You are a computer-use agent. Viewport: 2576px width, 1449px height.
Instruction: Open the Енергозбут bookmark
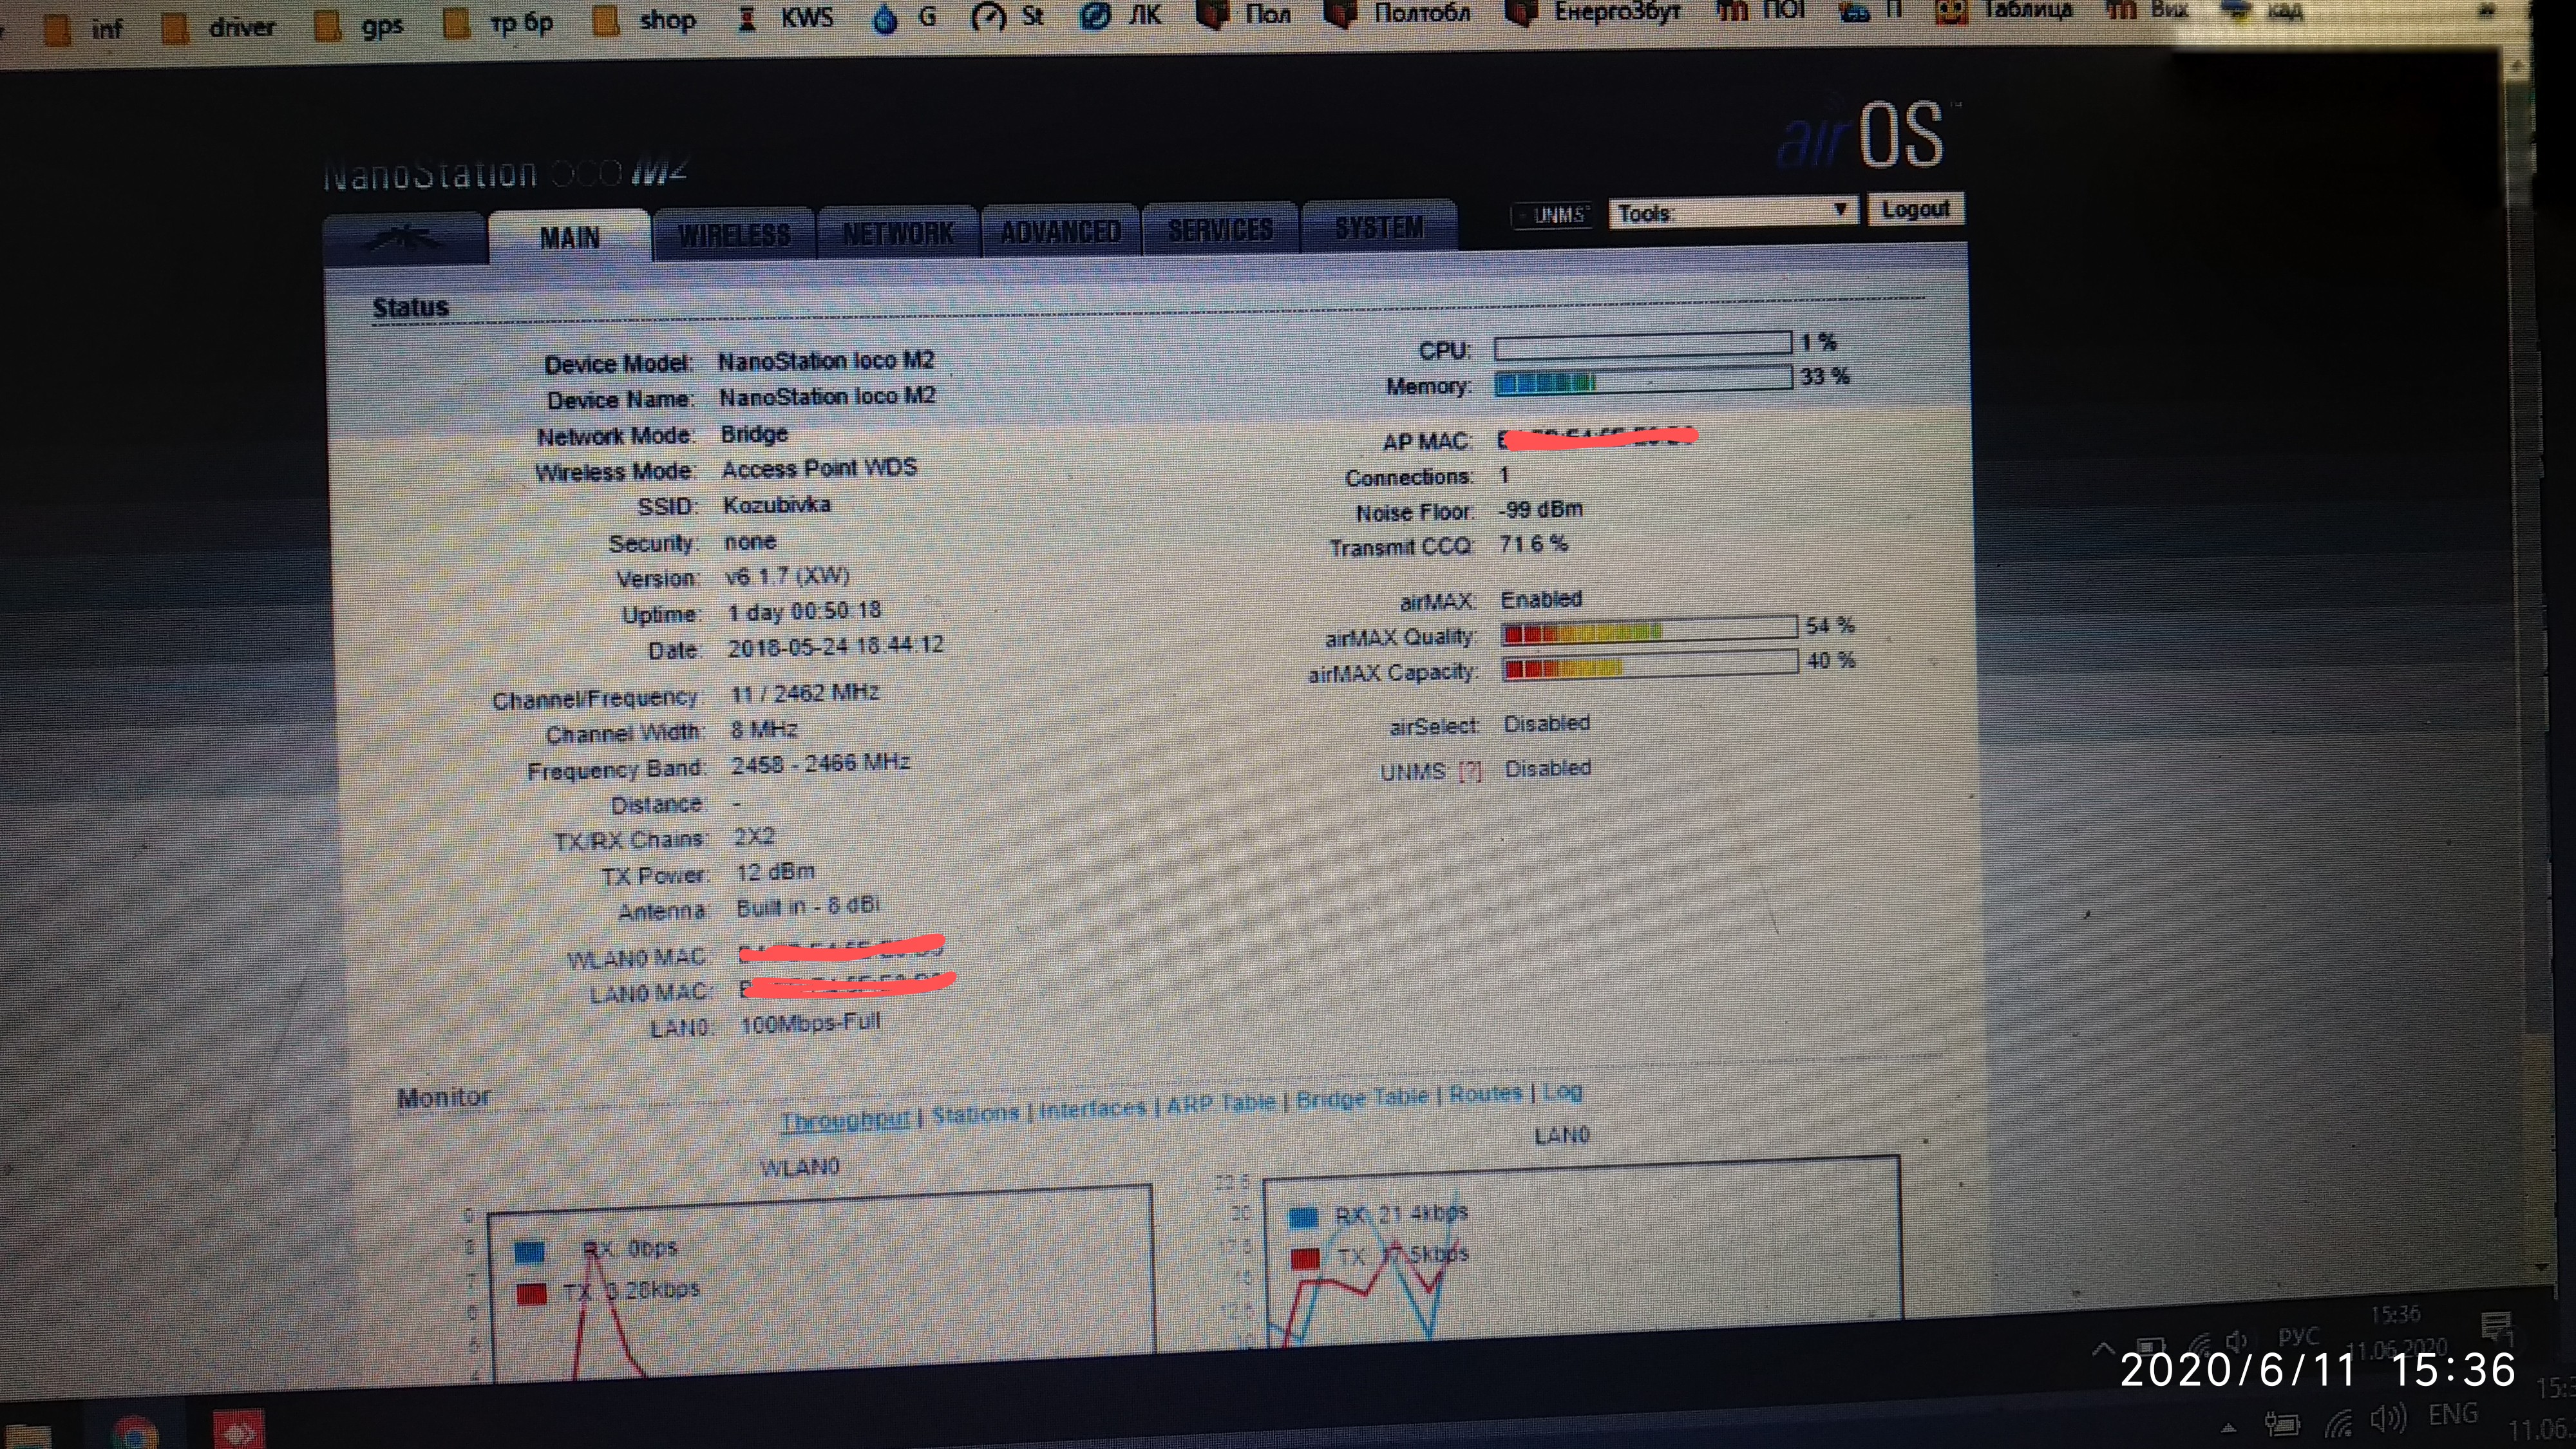(1593, 12)
